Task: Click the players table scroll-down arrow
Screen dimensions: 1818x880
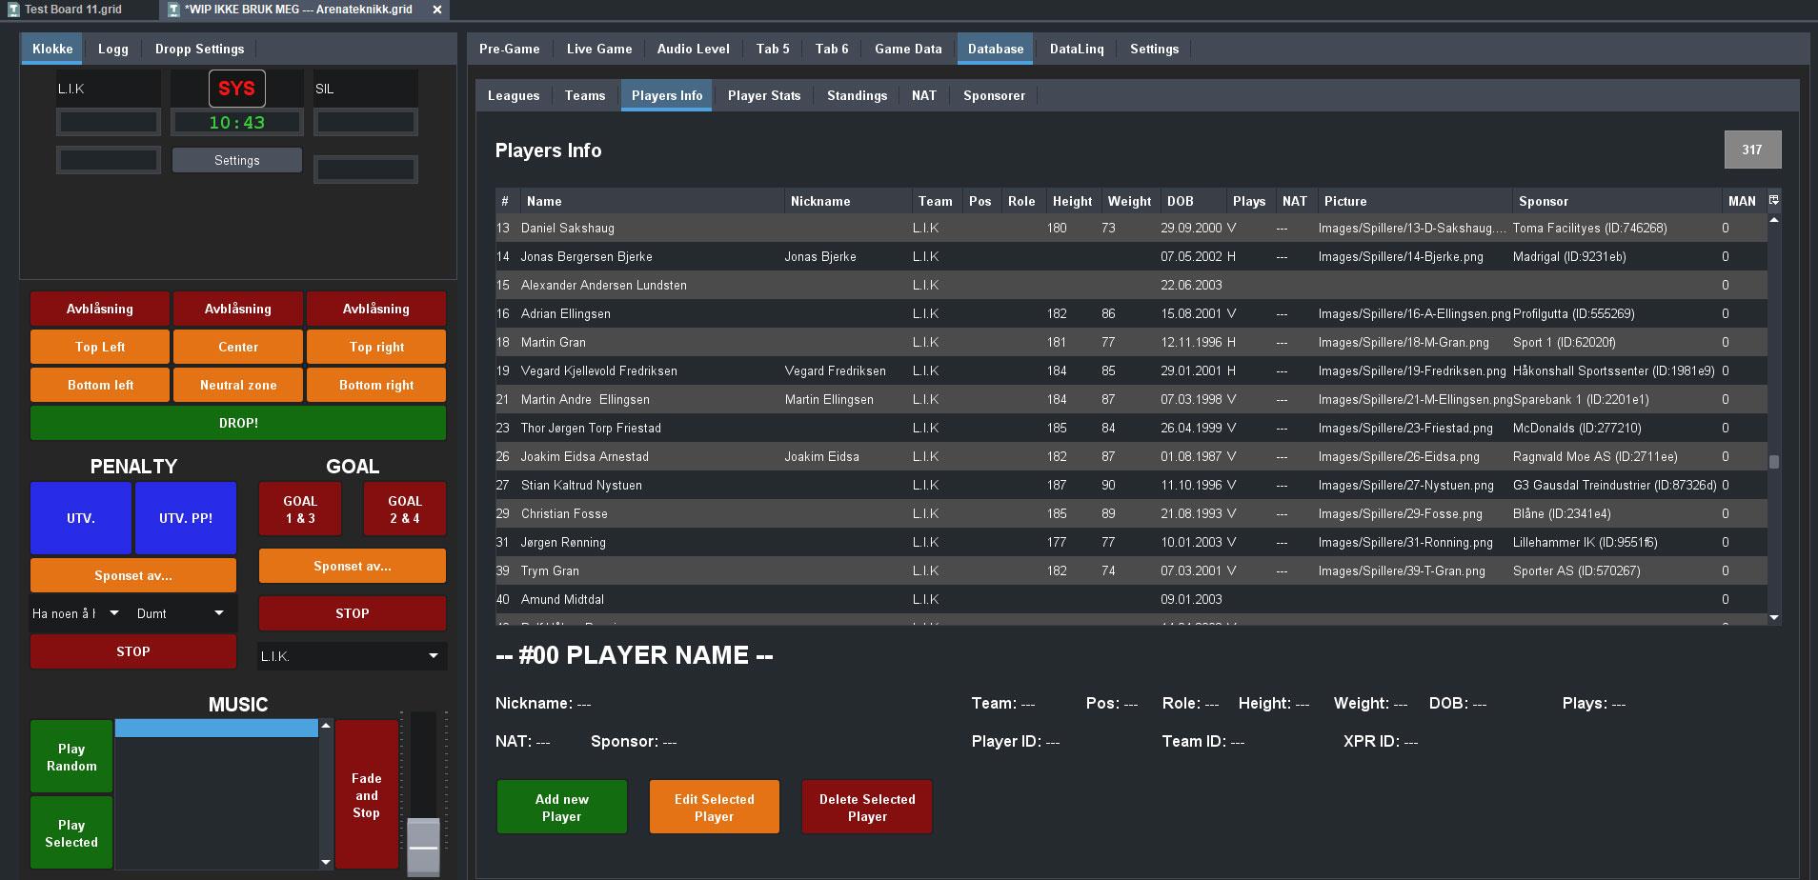Action: (1773, 618)
